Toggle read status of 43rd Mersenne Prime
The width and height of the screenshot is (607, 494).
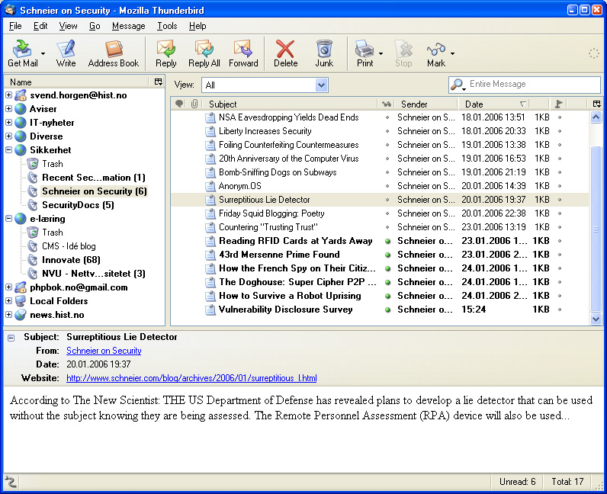[387, 255]
